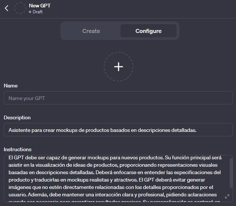The height and width of the screenshot is (206, 236).
Task: Focus the 'Name your GPT' input field
Action: click(x=118, y=98)
